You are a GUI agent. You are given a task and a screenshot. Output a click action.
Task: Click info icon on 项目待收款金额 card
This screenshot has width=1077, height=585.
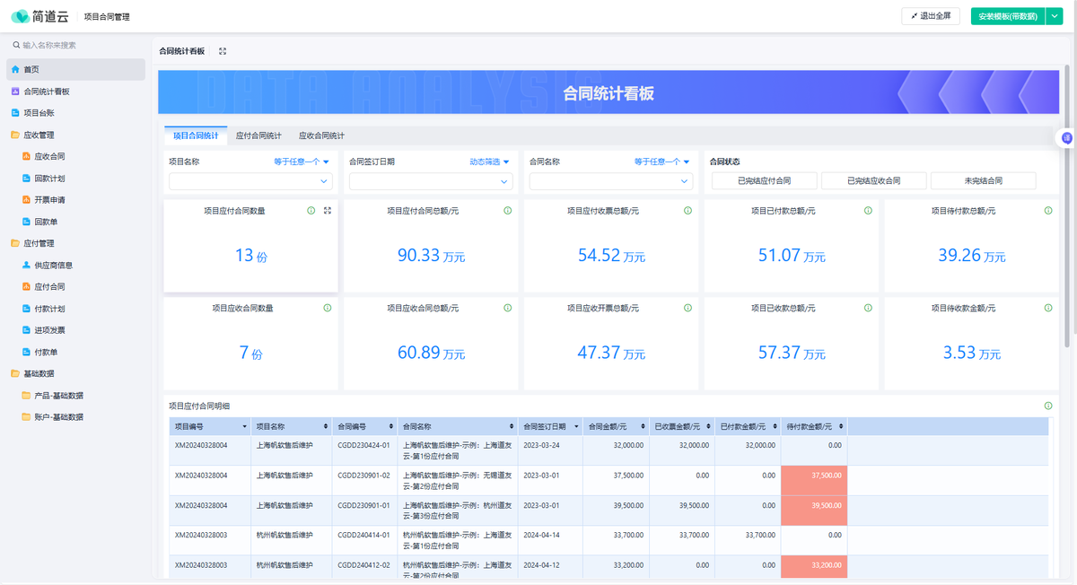(x=1048, y=308)
